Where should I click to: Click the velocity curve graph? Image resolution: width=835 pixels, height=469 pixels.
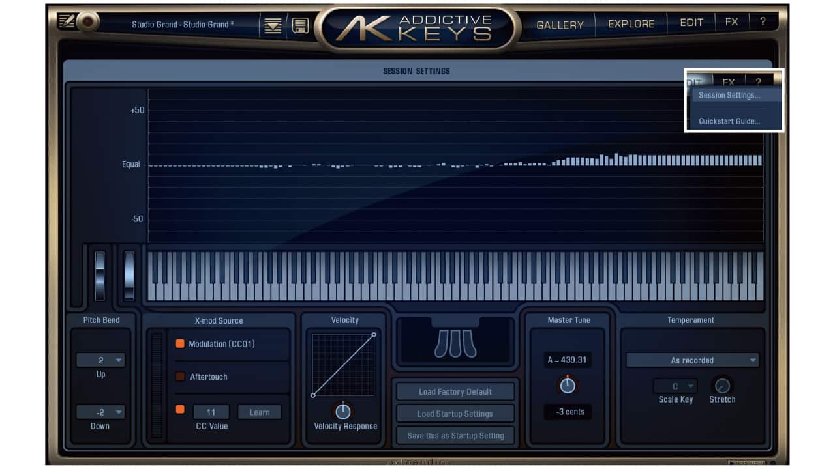343,365
